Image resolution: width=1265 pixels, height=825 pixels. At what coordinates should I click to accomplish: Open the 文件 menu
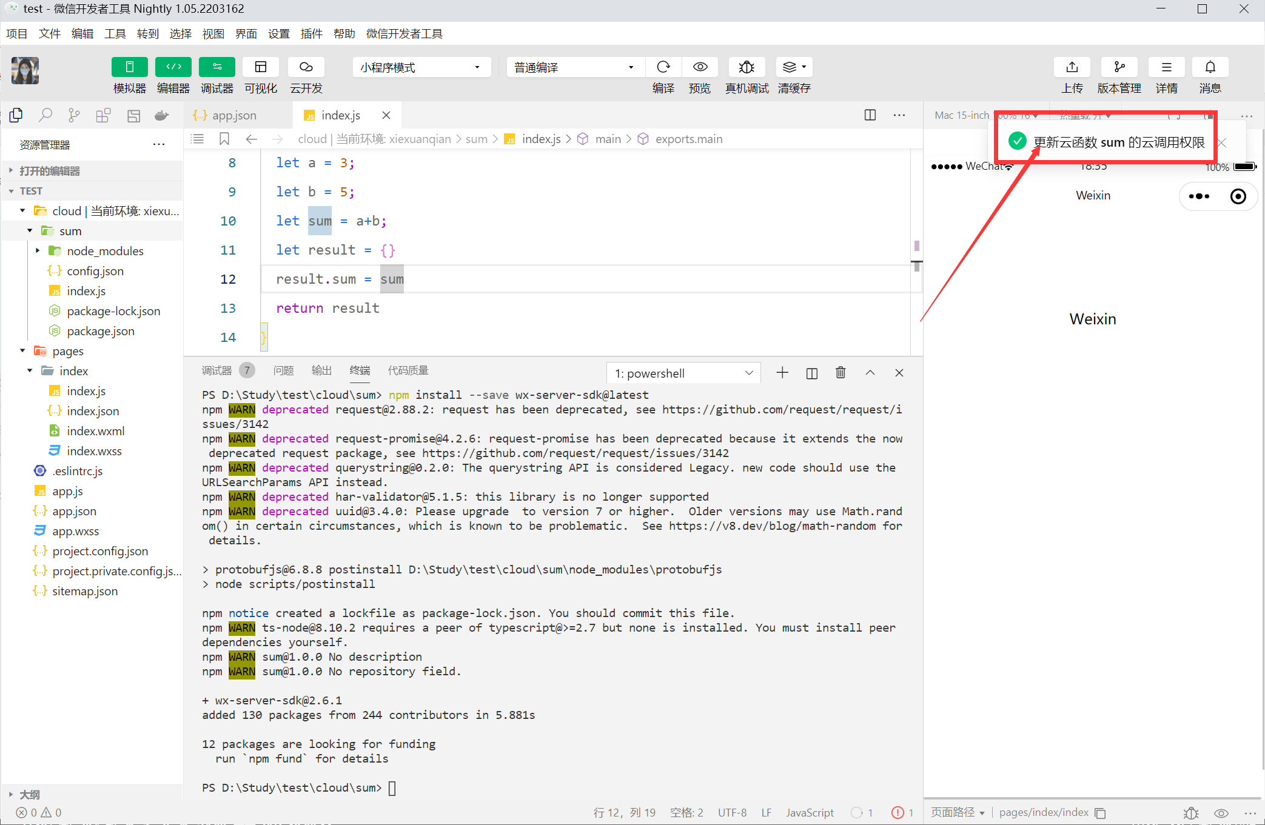click(50, 33)
